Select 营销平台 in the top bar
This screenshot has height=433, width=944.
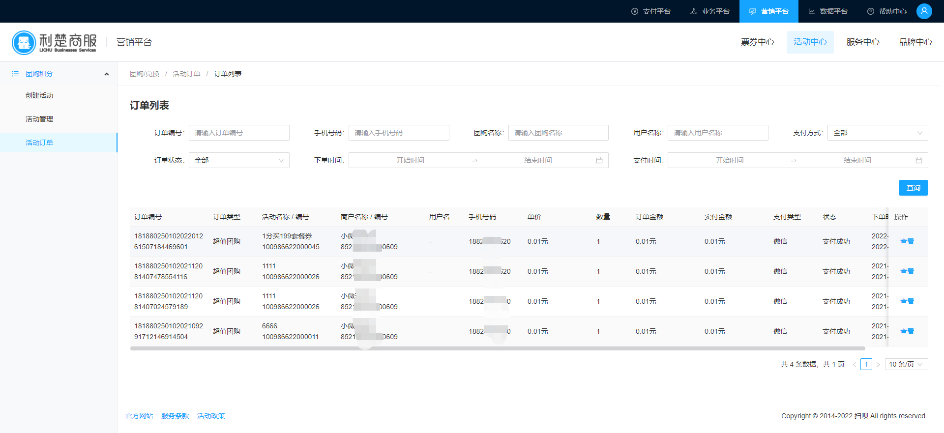[769, 11]
